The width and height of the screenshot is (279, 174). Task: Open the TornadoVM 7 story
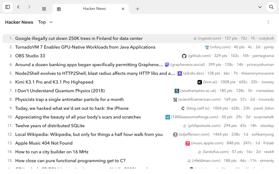pyautogui.click(x=85, y=47)
